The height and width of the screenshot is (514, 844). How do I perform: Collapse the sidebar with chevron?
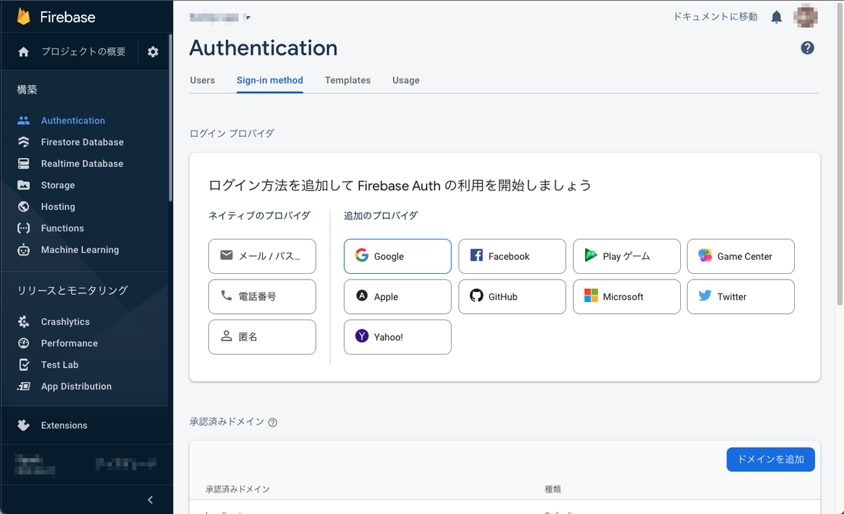(x=150, y=500)
